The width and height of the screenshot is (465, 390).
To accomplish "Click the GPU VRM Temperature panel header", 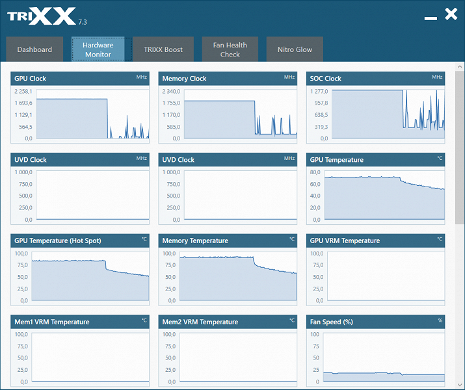I will point(375,240).
